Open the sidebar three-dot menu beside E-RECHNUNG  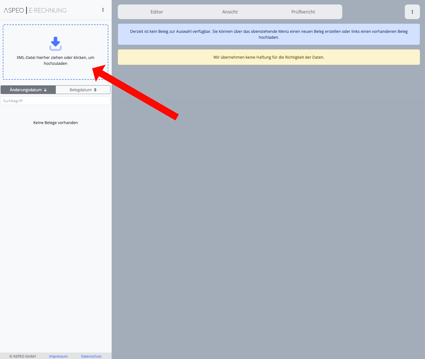103,10
